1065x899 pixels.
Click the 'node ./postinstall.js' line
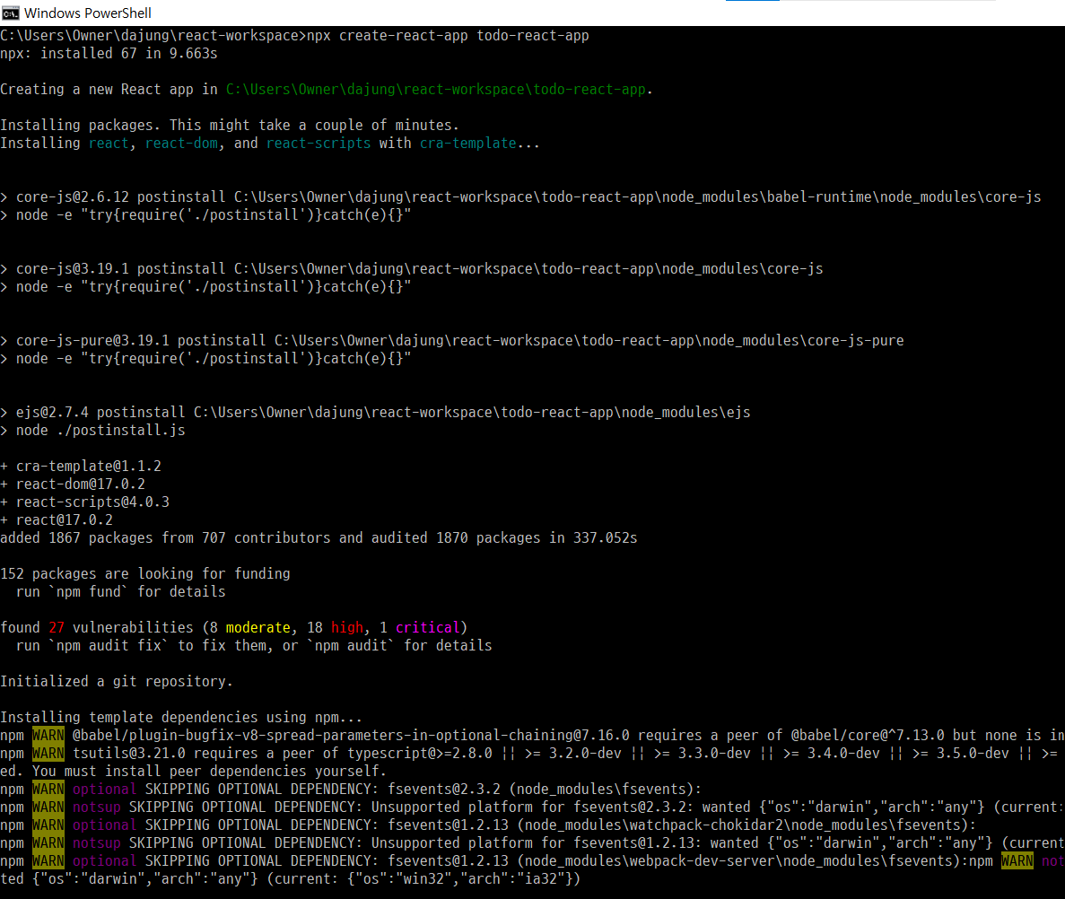[92, 431]
